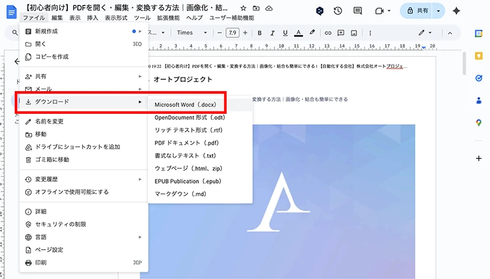Viewport: 490px width, 279px height.
Task: Open Google Maps in side panel
Action: 479,123
